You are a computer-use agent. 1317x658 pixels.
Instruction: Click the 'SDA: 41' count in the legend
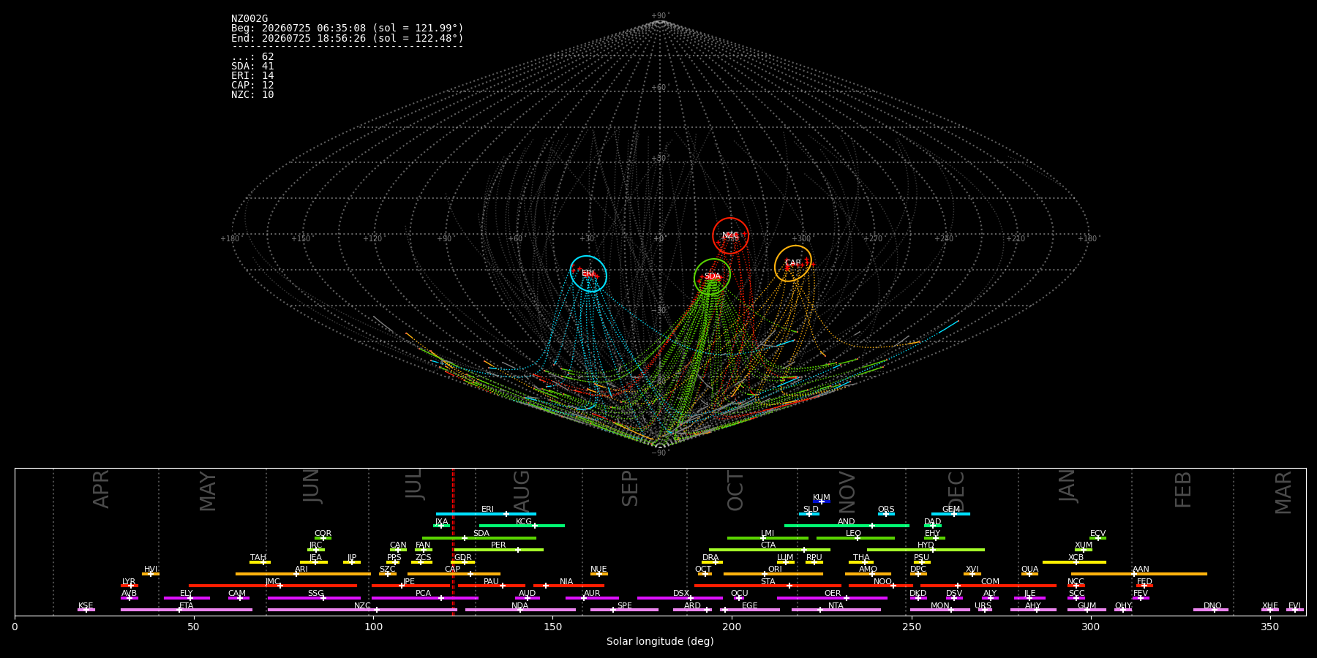tap(252, 67)
